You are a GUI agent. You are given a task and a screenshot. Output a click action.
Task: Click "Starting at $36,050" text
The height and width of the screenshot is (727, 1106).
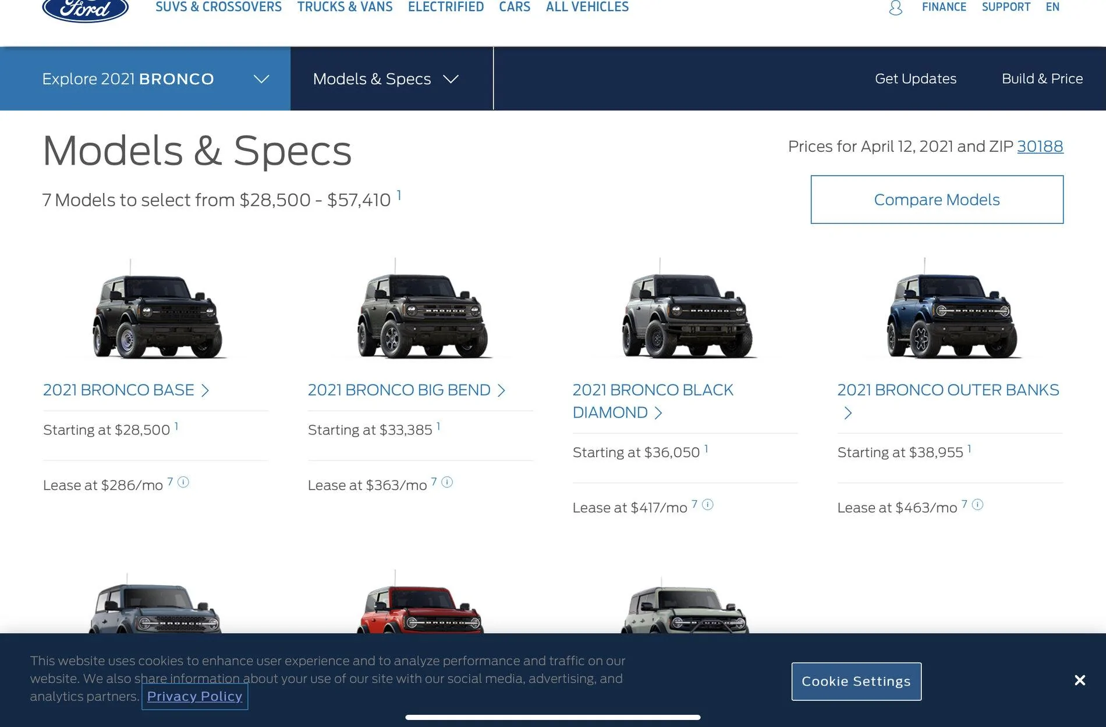[636, 452]
